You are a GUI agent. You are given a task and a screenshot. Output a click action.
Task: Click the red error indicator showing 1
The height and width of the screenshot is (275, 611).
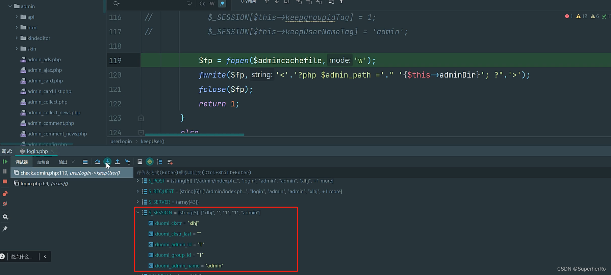click(x=569, y=16)
